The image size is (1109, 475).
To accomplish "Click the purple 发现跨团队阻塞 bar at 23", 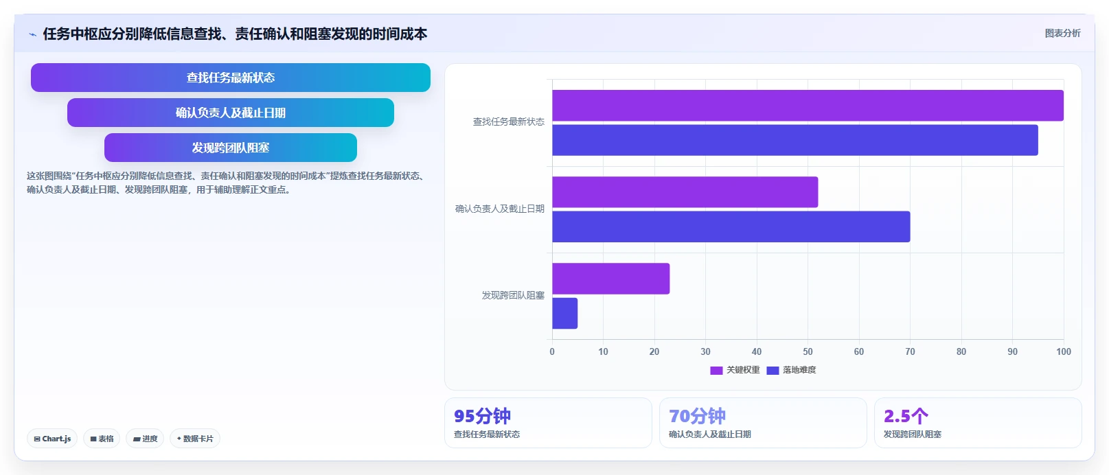I will (611, 279).
